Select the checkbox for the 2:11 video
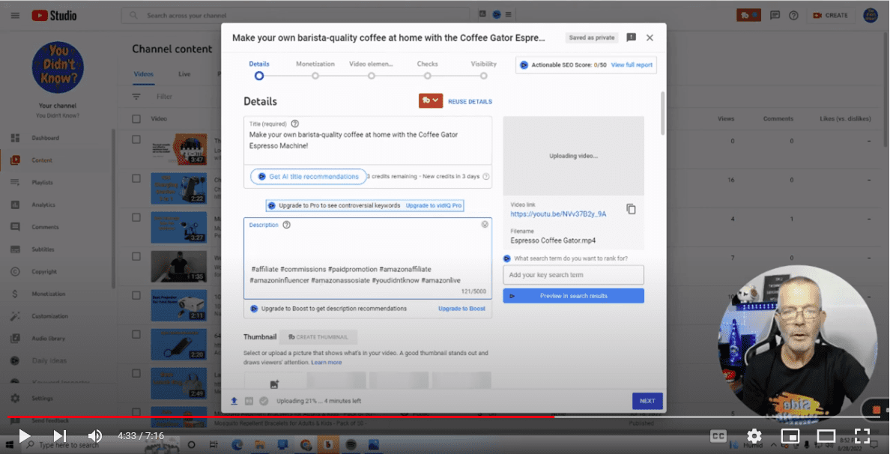The image size is (890, 454). click(136, 295)
